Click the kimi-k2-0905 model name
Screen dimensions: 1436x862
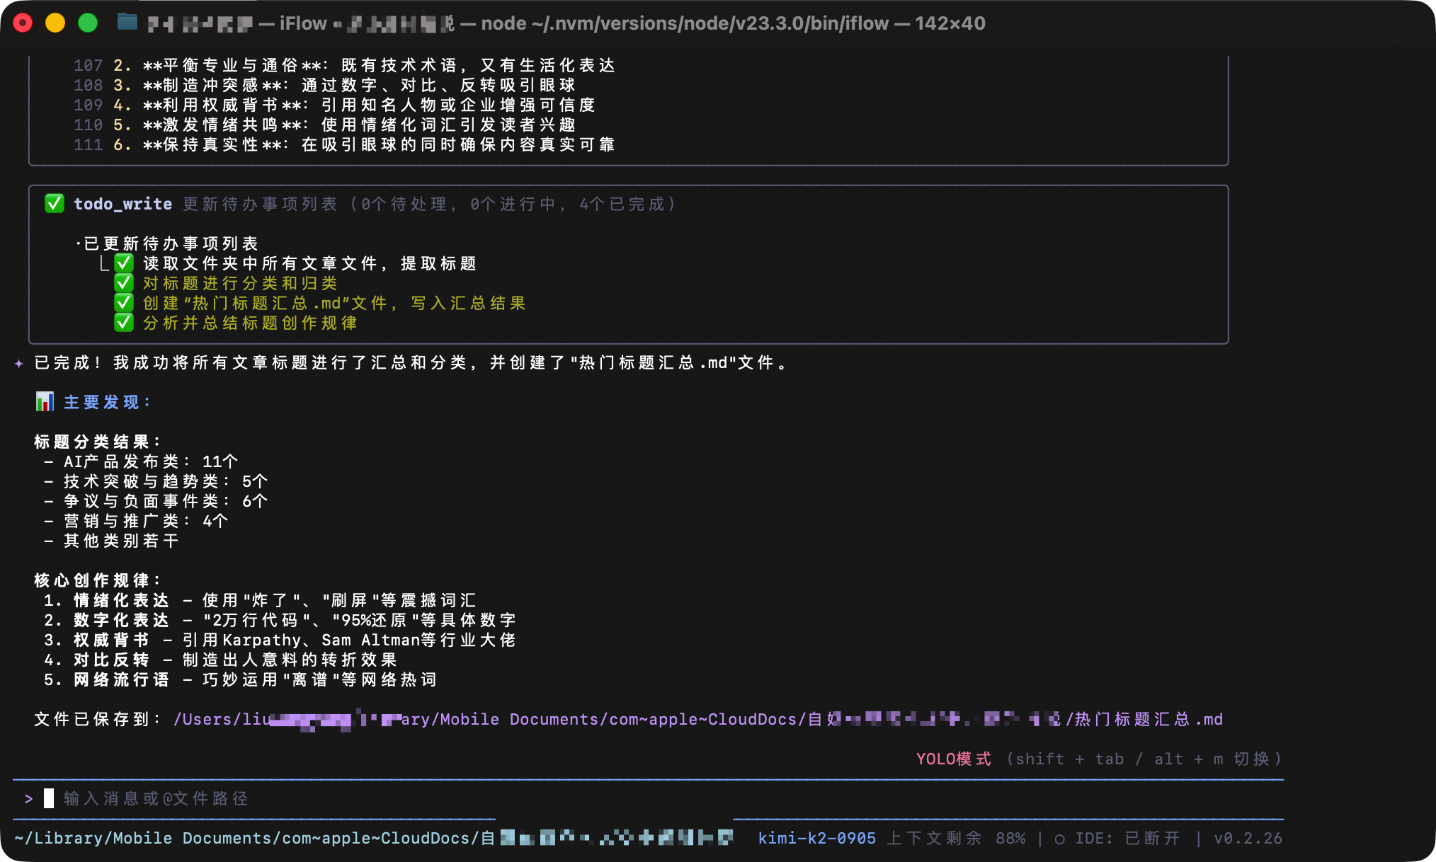(816, 839)
